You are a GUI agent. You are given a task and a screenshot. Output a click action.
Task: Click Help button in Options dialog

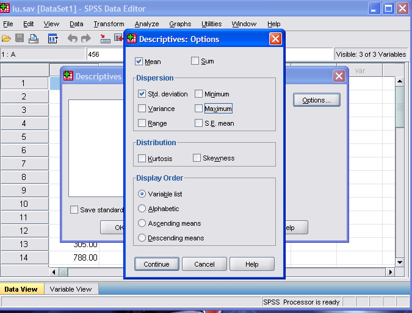pyautogui.click(x=252, y=264)
